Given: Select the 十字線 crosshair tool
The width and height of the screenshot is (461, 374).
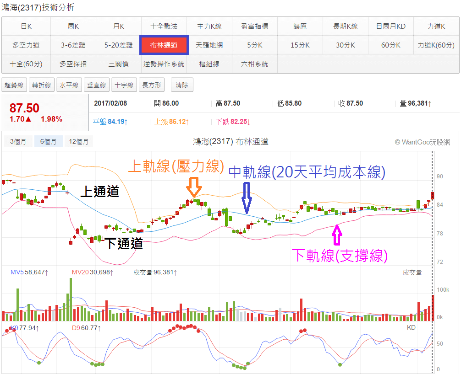Looking at the screenshot, I should click(124, 85).
